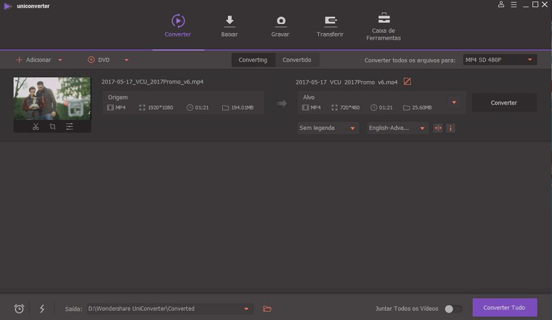
Task: Open the Caixa de Ferramentas section
Action: click(384, 26)
